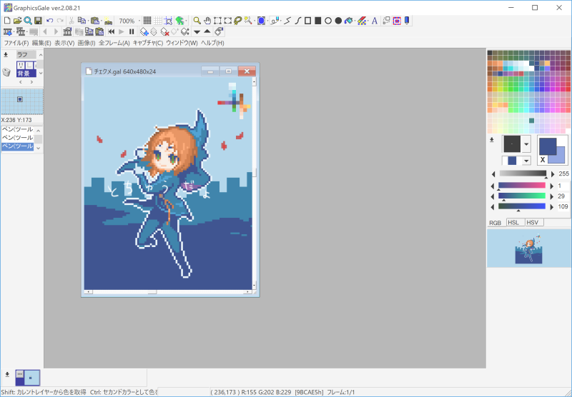Open the ファイル(F) menu
The height and width of the screenshot is (397, 572).
tap(16, 43)
